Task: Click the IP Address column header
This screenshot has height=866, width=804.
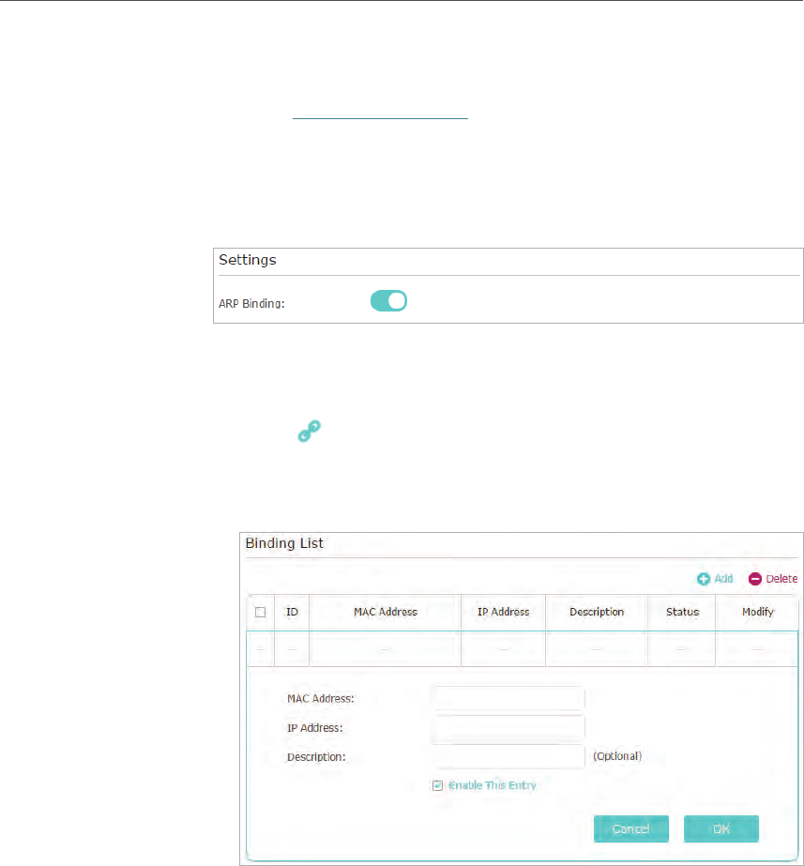Action: (503, 612)
